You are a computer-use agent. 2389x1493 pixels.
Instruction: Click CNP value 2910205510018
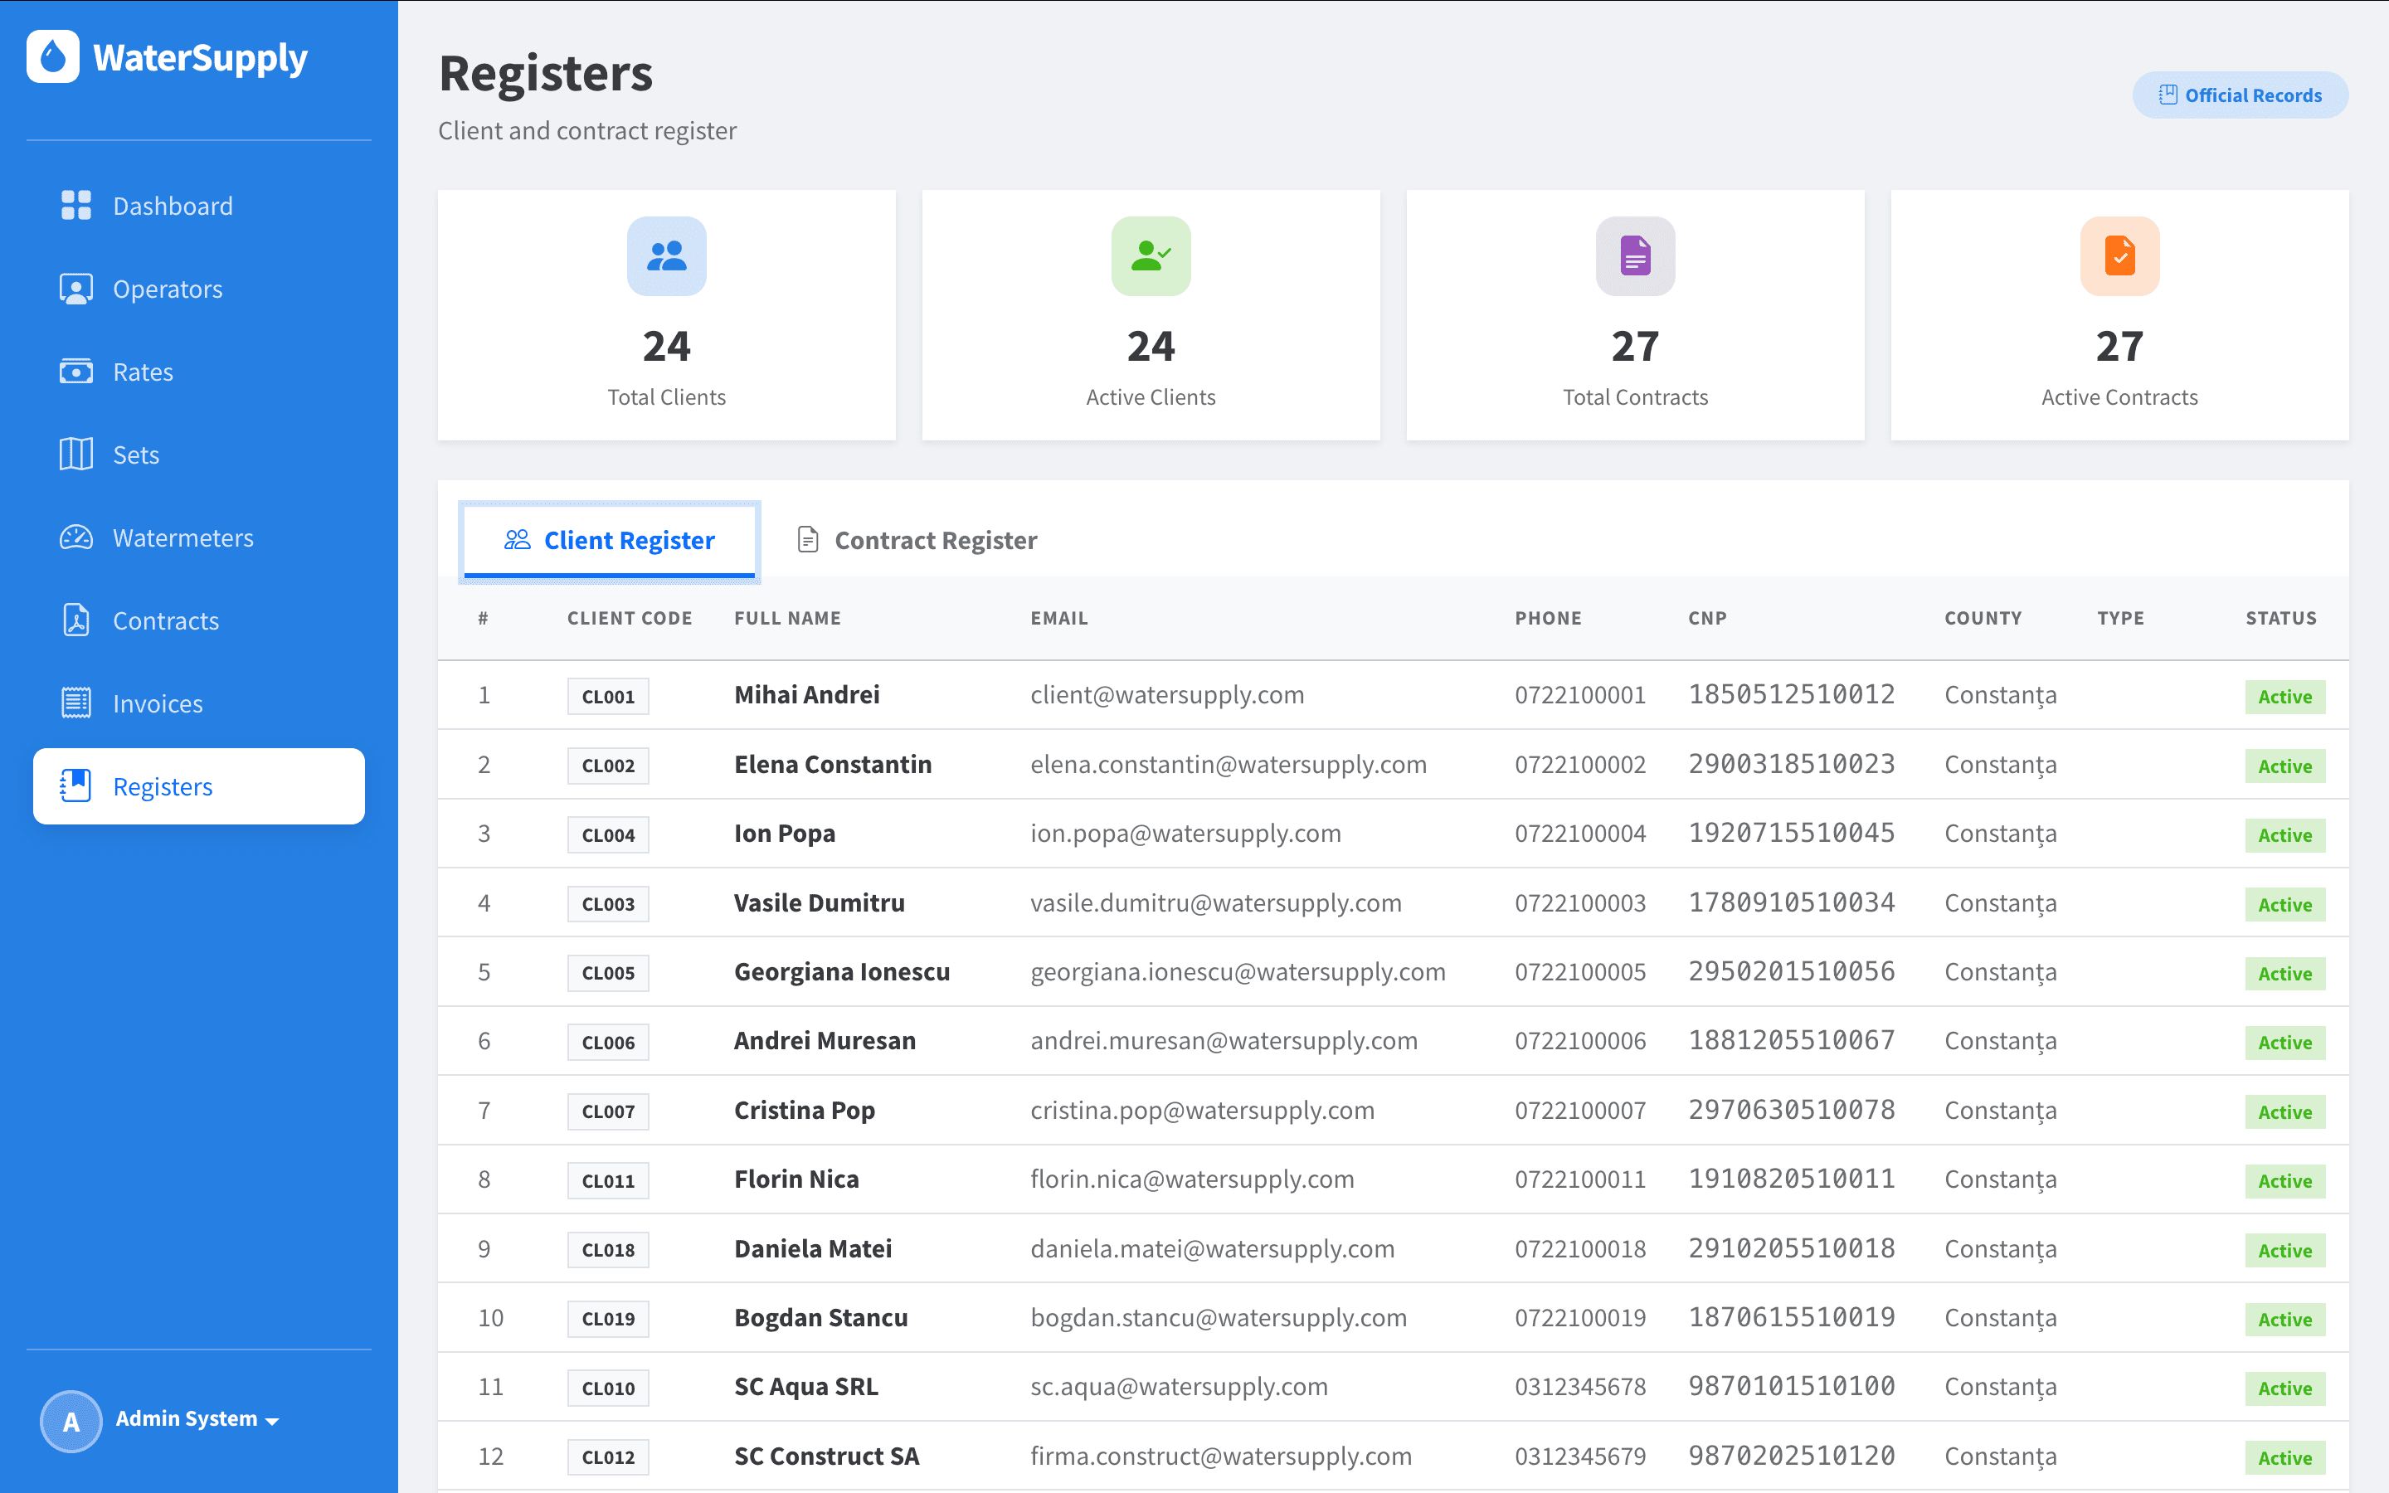coord(1792,1248)
